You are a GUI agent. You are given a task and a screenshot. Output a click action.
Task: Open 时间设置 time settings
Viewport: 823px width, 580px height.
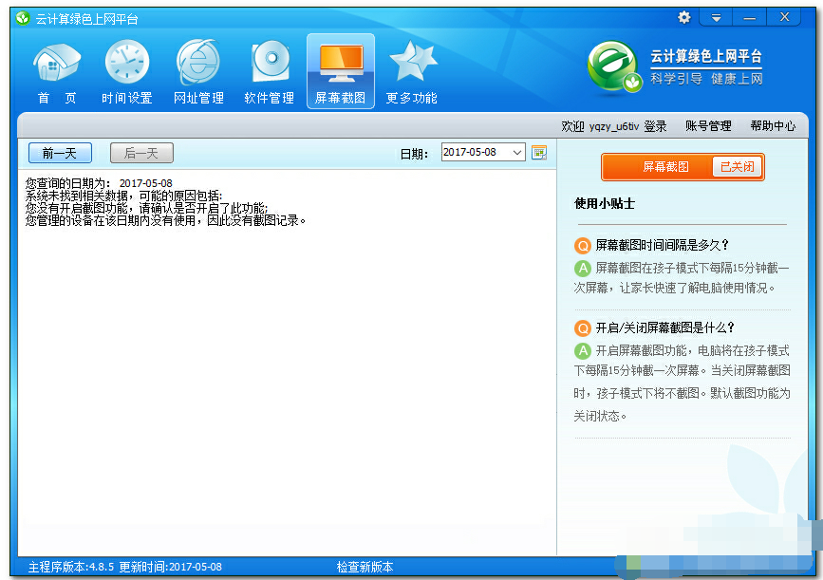point(127,68)
